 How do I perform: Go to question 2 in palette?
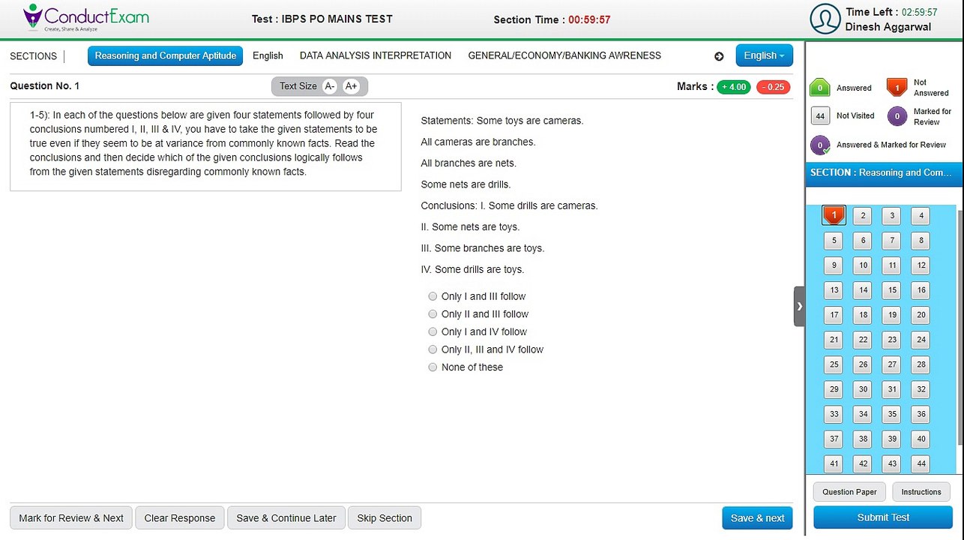[863, 216]
